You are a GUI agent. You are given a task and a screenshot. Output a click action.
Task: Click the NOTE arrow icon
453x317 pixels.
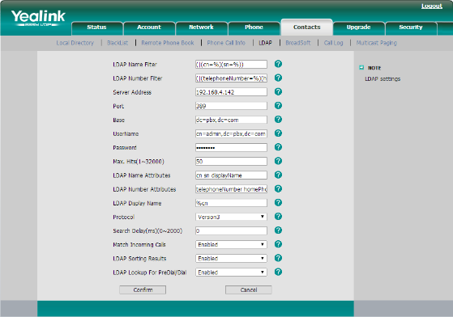click(x=361, y=68)
